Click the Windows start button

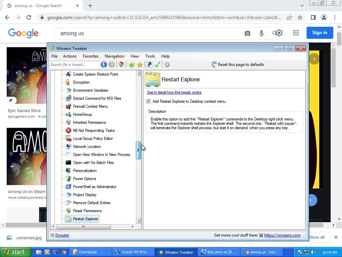[15, 252]
